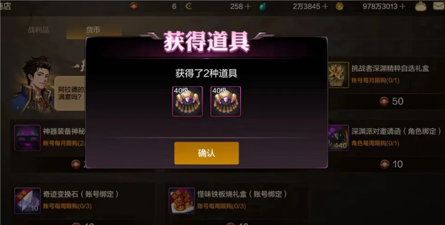
Task: Tap the gold coin currency icon
Action: pyautogui.click(x=339, y=6)
